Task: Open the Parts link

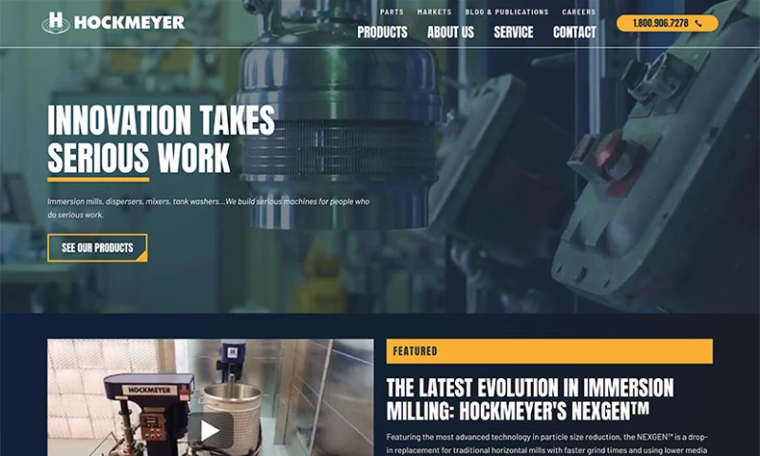Action: click(x=391, y=12)
